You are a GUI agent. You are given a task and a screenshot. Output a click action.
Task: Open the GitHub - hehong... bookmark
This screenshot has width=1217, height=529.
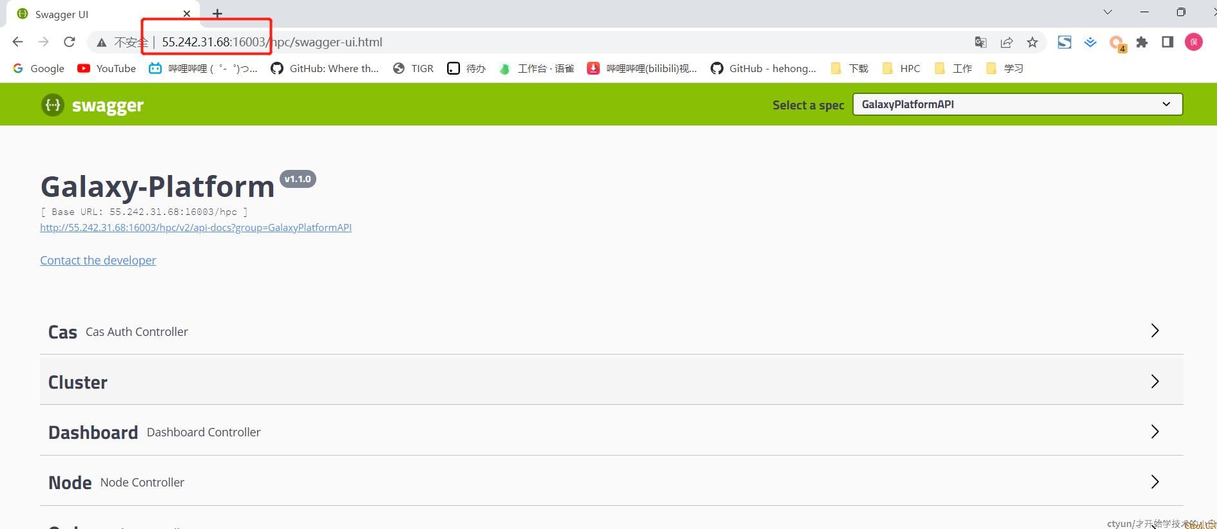[x=763, y=68]
